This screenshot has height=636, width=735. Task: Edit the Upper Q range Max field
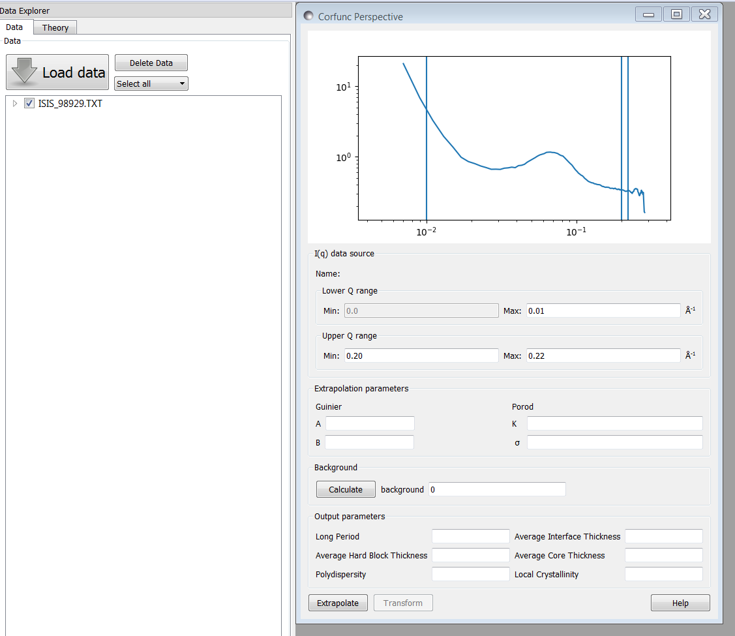click(x=603, y=356)
